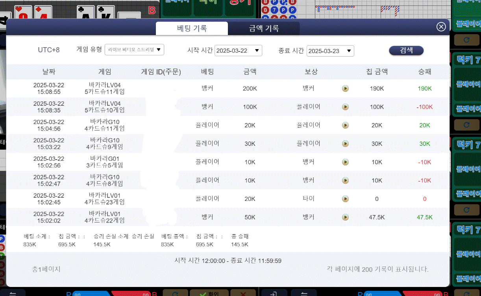Play replay for the 15:04:56 바카라G10 bet
This screenshot has height=296, width=481.
pos(345,125)
